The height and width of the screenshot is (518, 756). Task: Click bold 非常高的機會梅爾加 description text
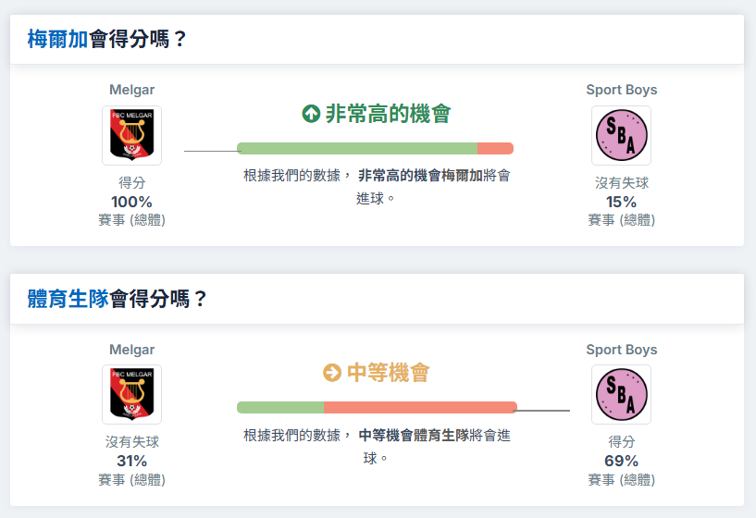420,176
